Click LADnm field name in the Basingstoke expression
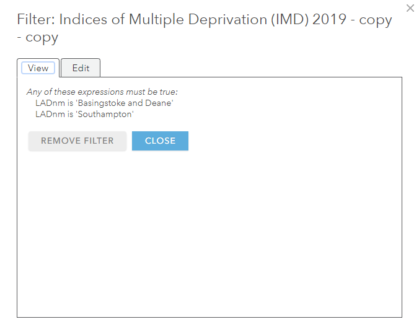The height and width of the screenshot is (327, 419). click(50, 103)
